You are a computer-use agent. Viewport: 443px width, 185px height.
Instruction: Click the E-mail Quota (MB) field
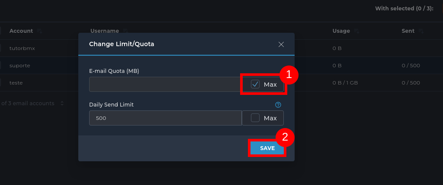tap(164, 85)
